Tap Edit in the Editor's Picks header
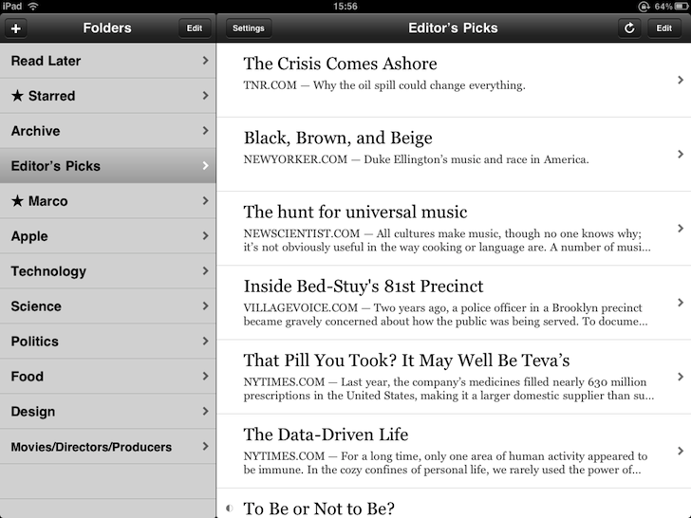 click(x=663, y=28)
